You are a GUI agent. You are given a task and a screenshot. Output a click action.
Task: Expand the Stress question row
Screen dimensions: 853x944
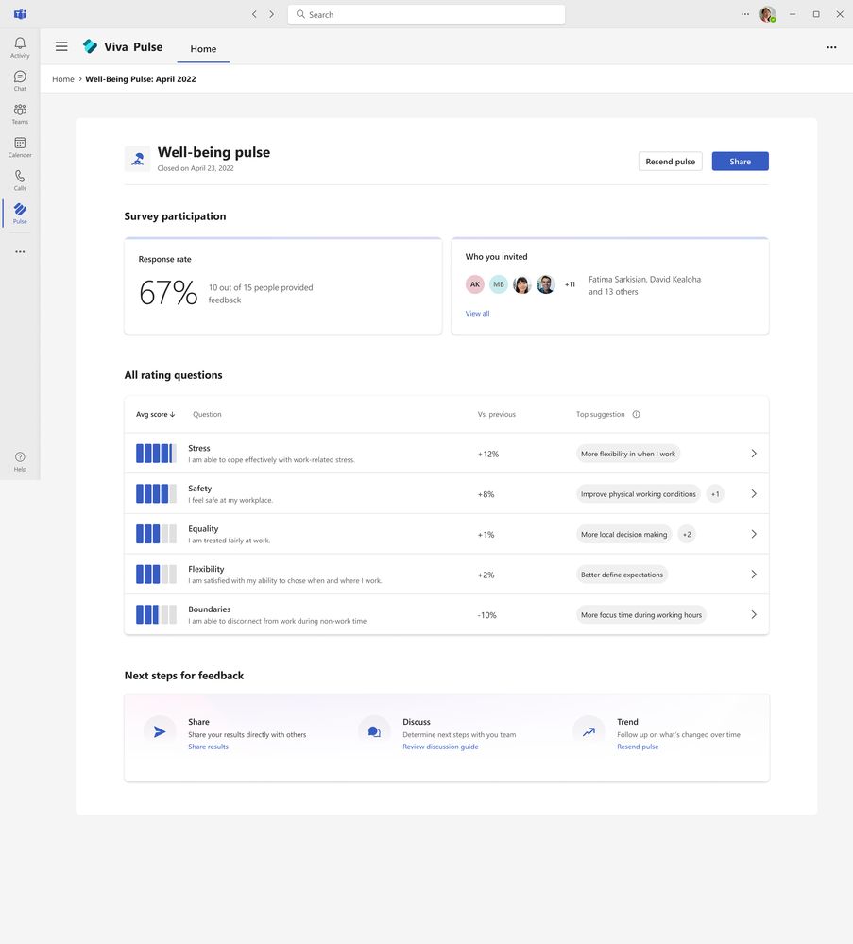point(754,454)
